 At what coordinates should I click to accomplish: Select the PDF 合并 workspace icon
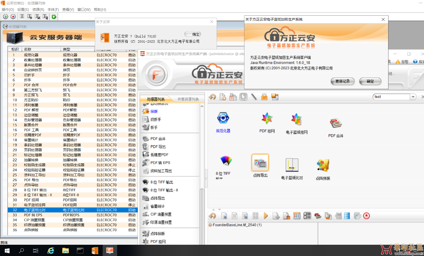click(336, 123)
